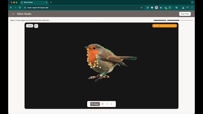Viewport: 203px width, 114px height.
Task: Open the camera extension icon
Action: (161, 8)
